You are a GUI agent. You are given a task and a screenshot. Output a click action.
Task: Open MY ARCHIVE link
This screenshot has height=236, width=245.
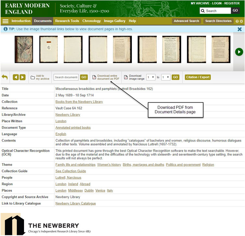200,3
